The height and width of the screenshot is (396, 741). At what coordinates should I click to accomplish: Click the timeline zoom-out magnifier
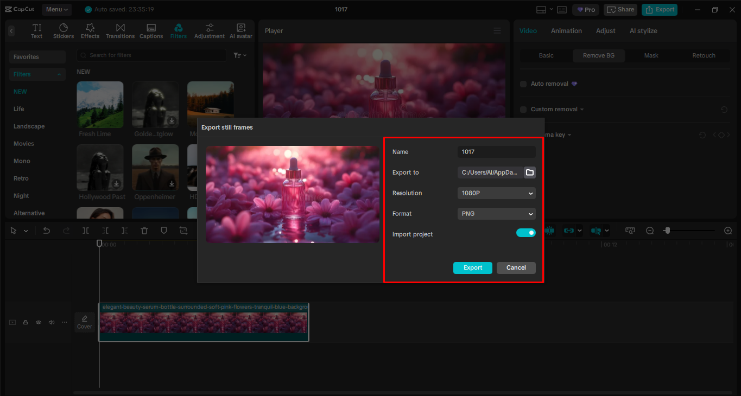tap(650, 231)
